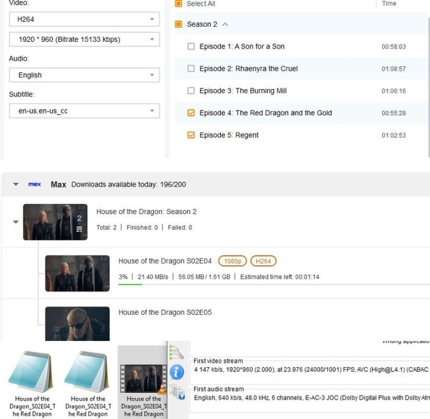Screen dimensions: 430x419
Task: Check Episode 3: The Burning Mill
Action: [191, 91]
